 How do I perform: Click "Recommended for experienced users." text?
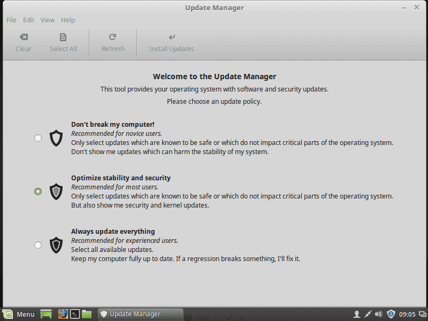[125, 240]
